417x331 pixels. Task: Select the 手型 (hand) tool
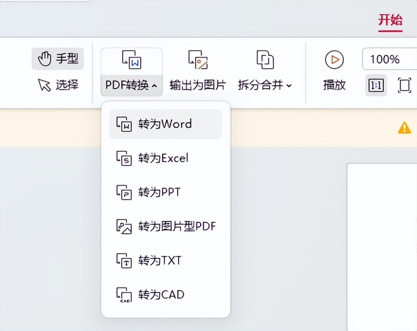tap(57, 59)
